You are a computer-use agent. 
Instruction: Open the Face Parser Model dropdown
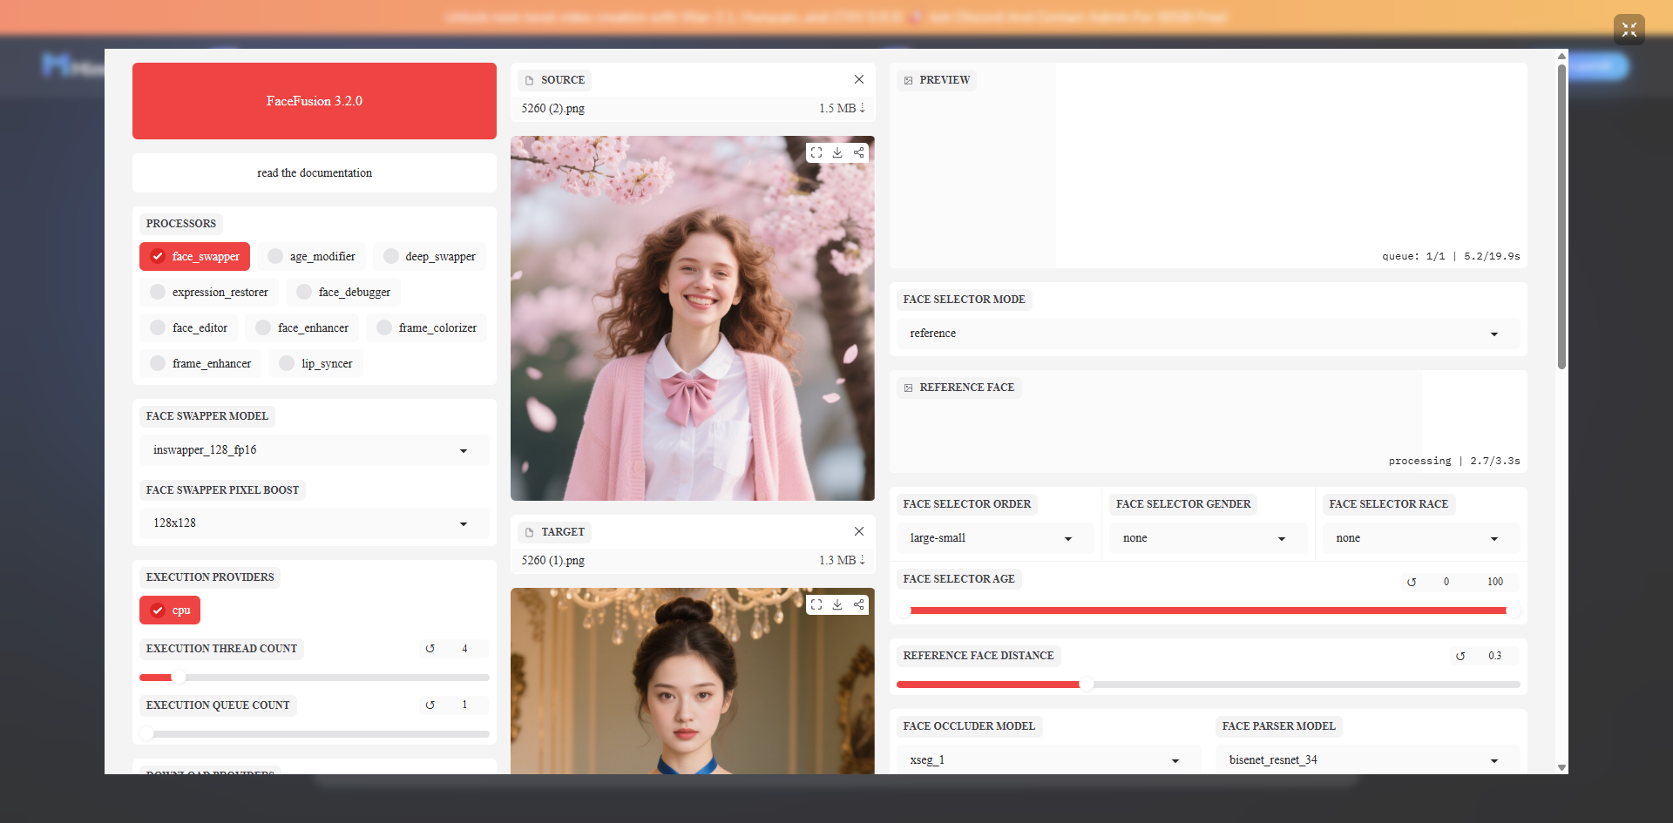click(1368, 759)
